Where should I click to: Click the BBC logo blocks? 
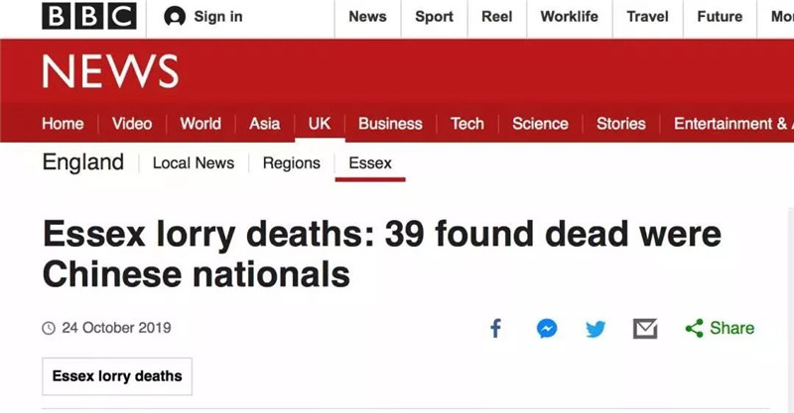(x=88, y=17)
